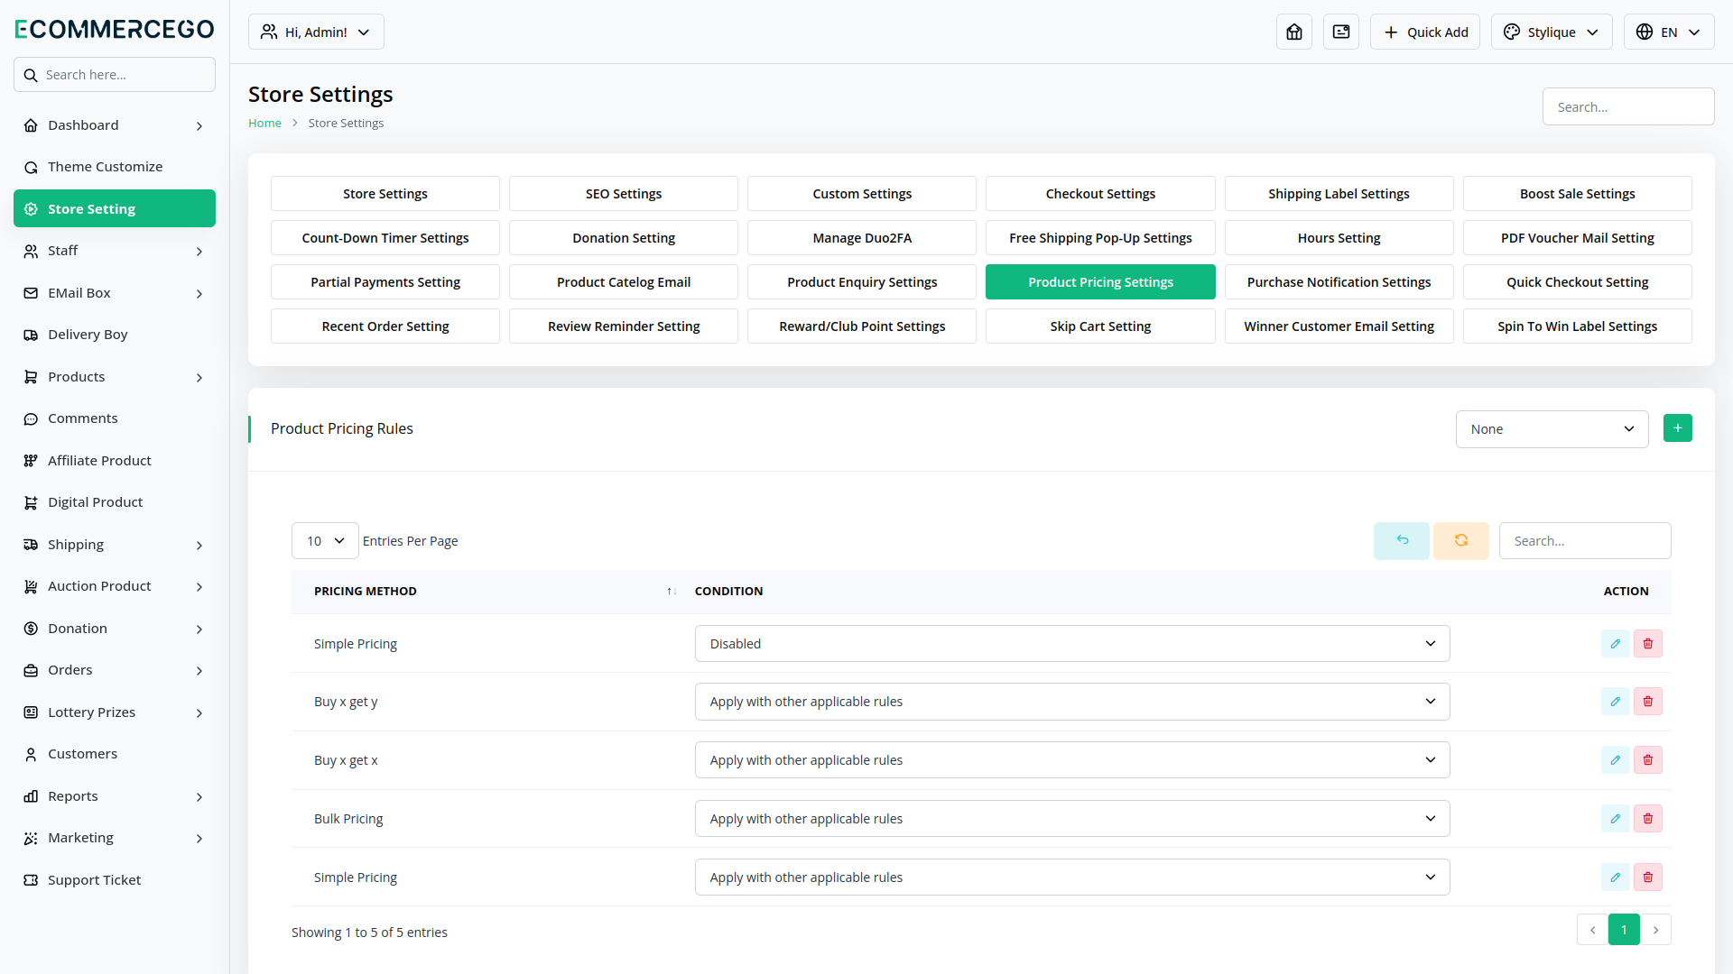Image resolution: width=1733 pixels, height=974 pixels.
Task: Click the Quick Add button
Action: pyautogui.click(x=1425, y=32)
